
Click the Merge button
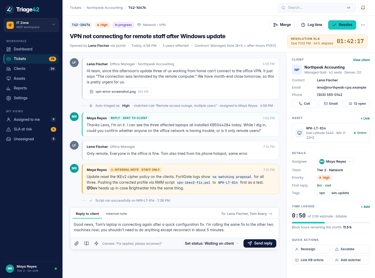[x=282, y=25]
